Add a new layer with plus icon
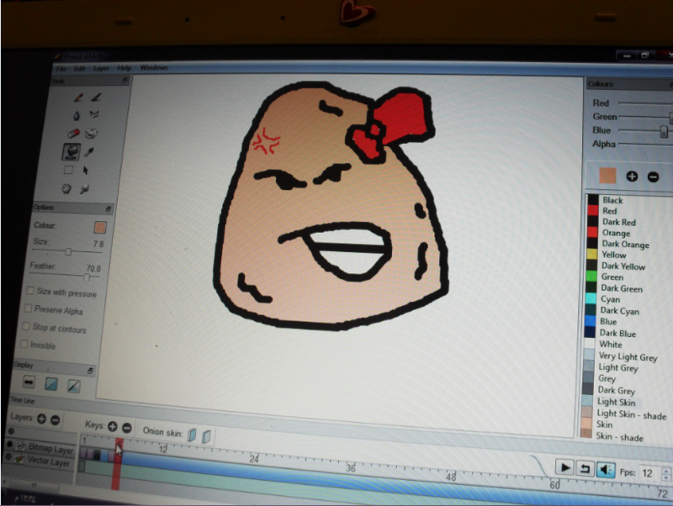 click(41, 419)
